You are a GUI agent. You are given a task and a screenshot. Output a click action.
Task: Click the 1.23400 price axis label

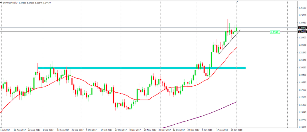302,37
